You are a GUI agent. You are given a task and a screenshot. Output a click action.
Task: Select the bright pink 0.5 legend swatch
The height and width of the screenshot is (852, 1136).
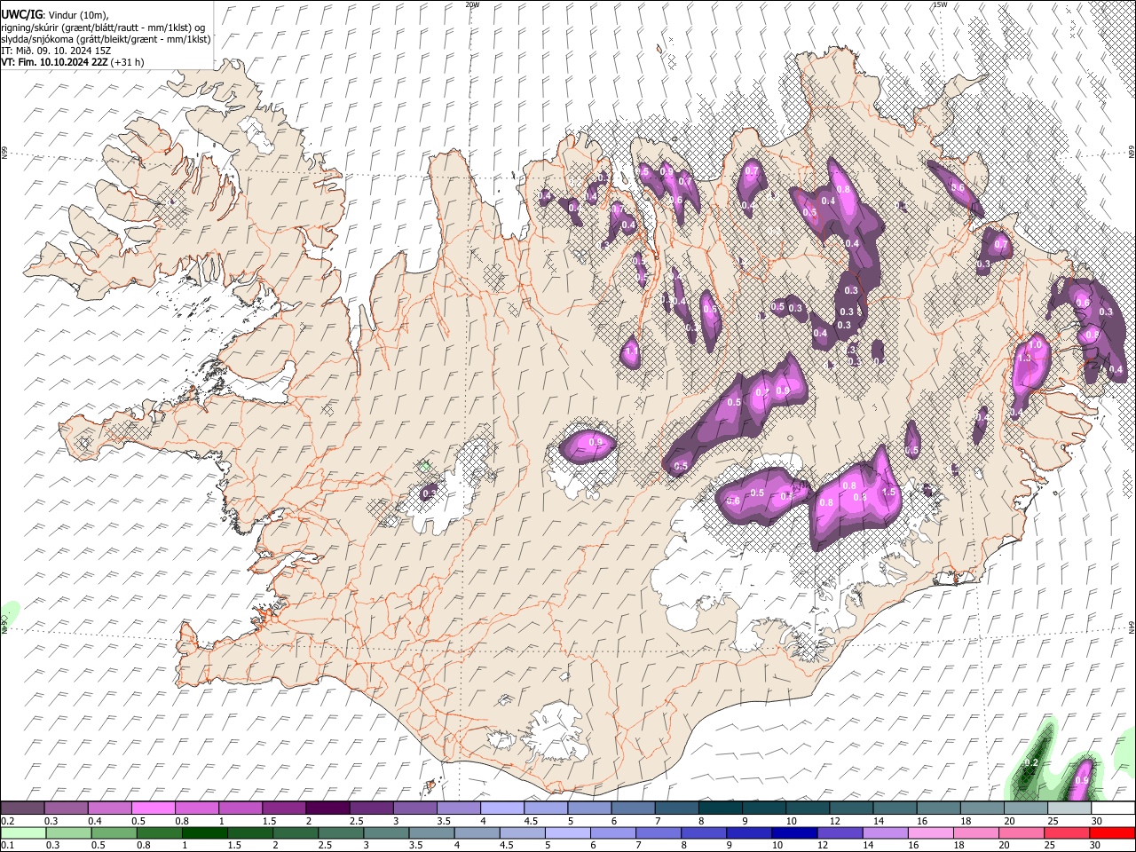point(154,809)
